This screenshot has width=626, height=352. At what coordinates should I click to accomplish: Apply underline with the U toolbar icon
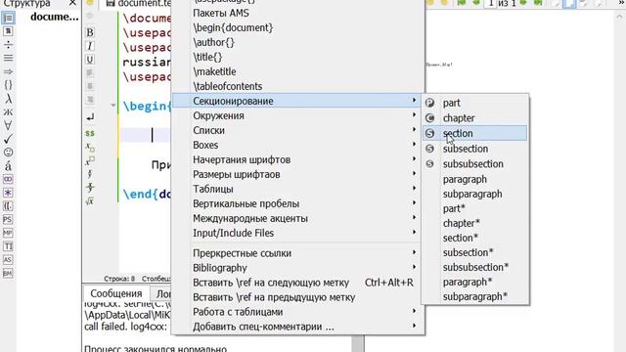pyautogui.click(x=90, y=60)
